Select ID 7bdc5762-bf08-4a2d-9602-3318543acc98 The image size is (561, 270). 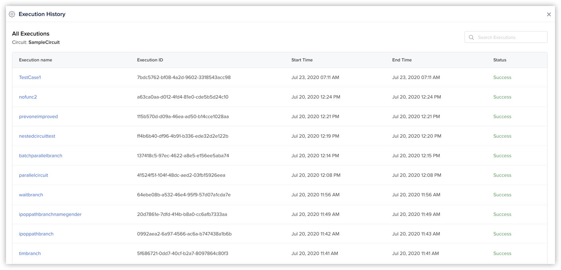click(x=184, y=77)
